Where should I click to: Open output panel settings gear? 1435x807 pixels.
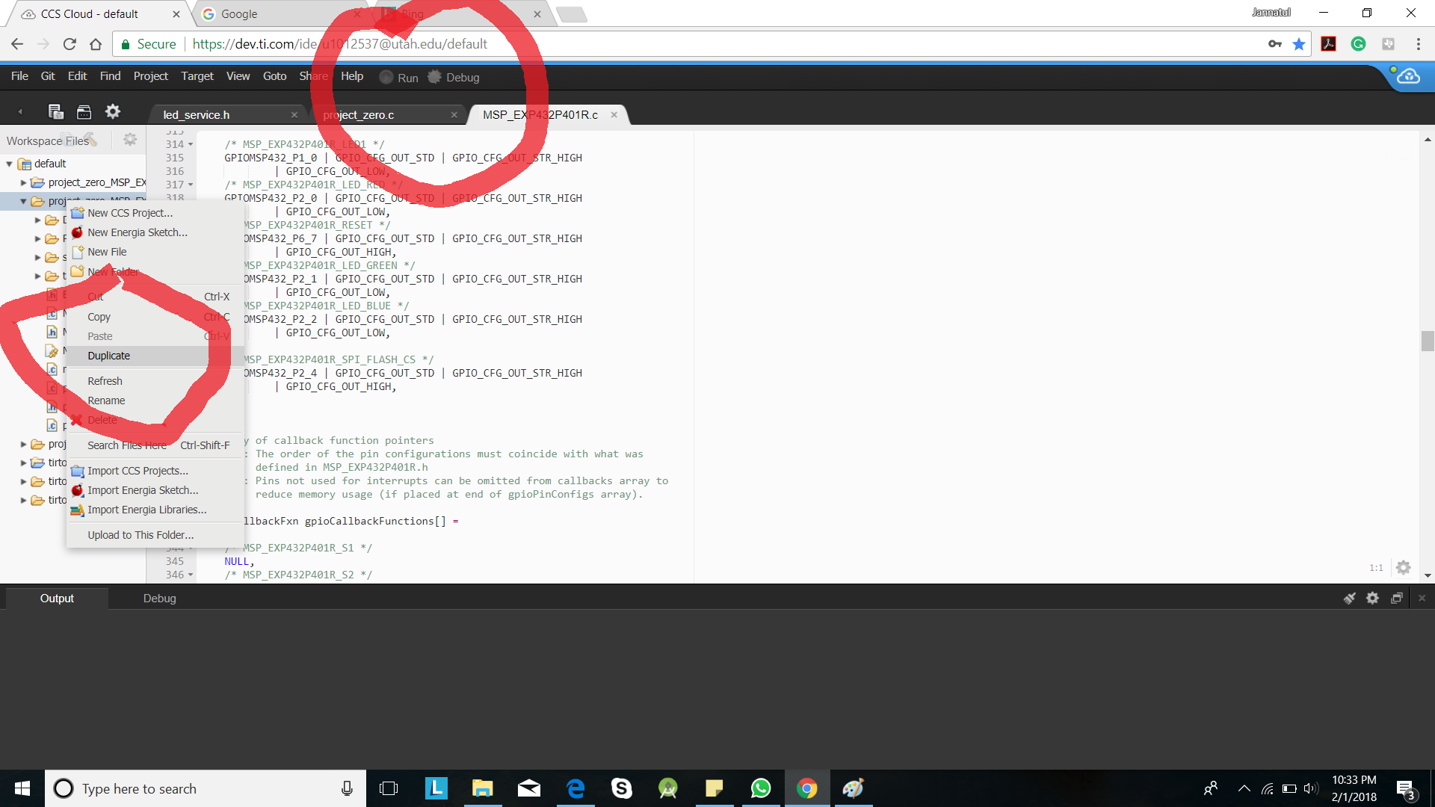(1372, 598)
